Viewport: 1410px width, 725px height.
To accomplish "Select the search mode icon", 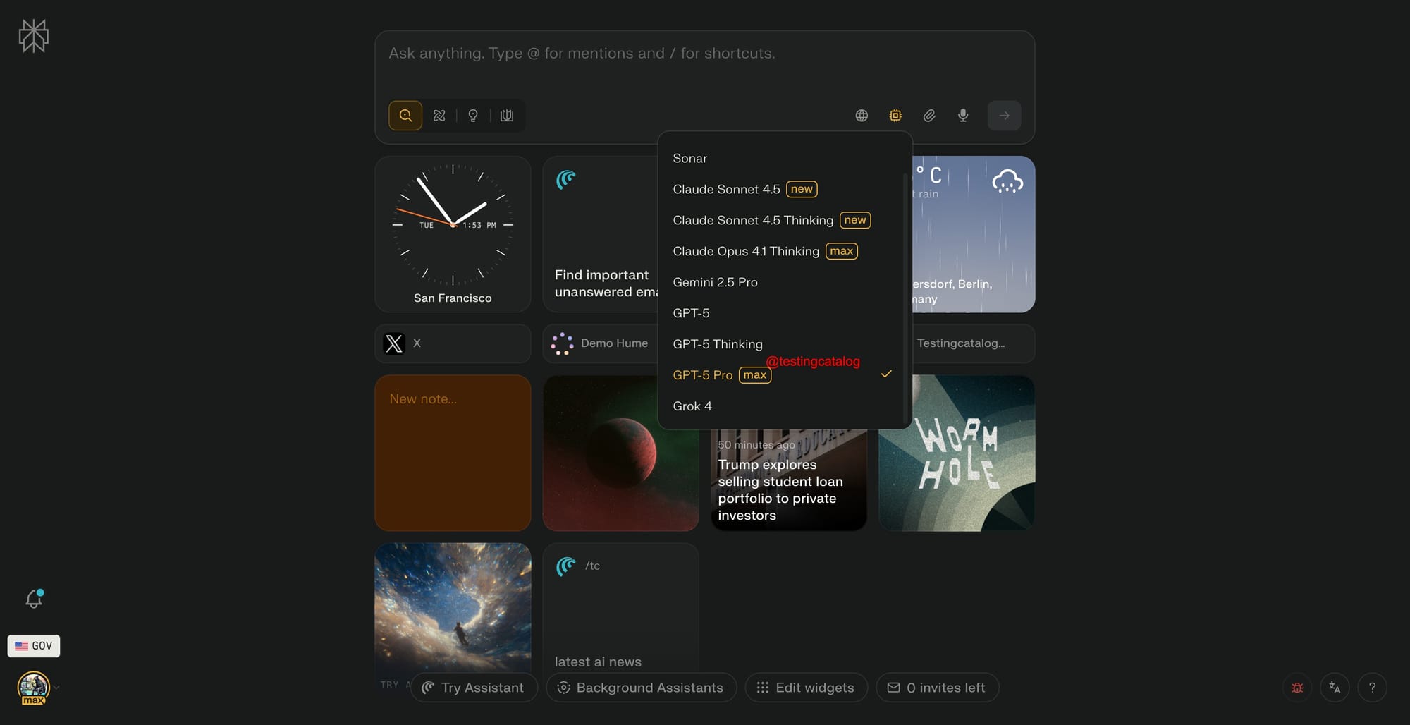I will pos(405,116).
